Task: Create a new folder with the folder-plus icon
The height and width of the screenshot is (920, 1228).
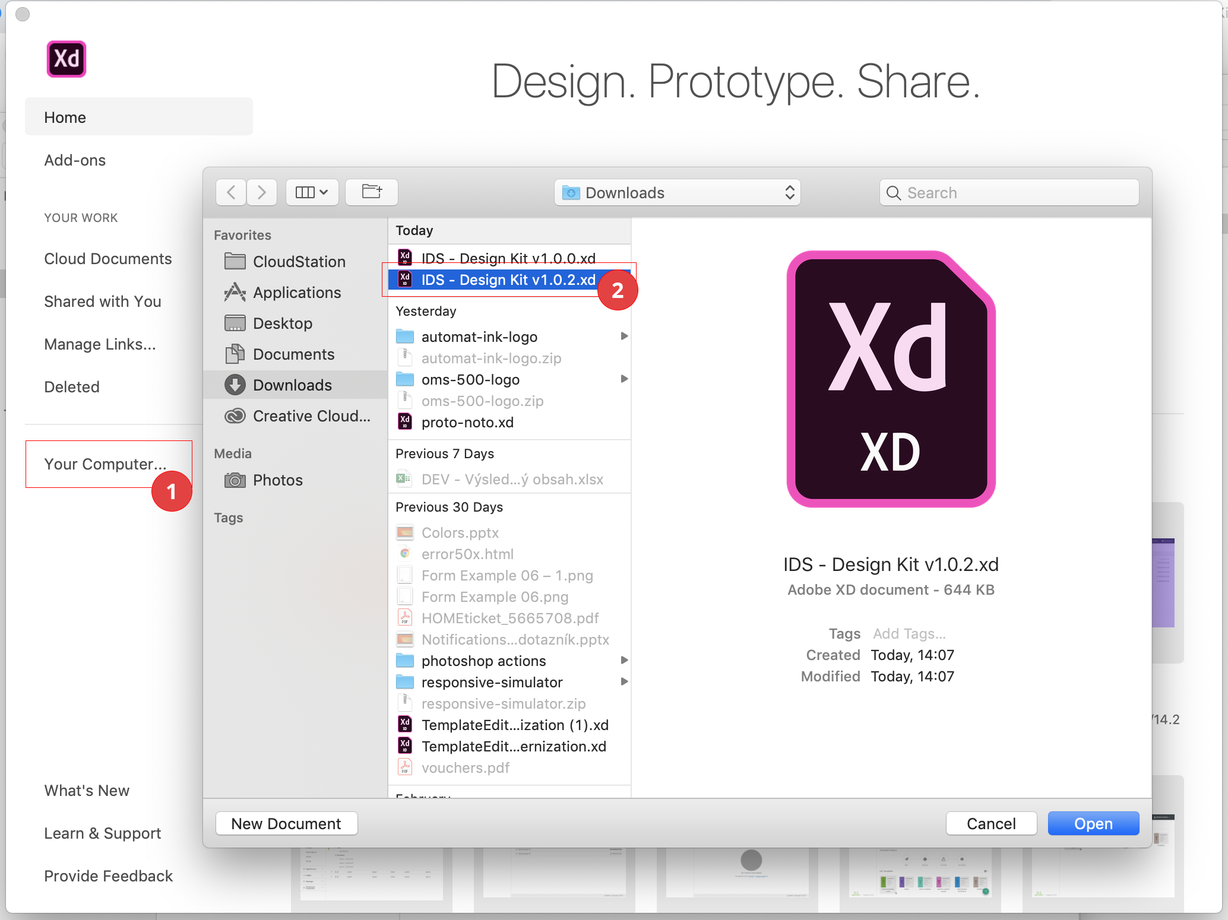Action: click(372, 192)
